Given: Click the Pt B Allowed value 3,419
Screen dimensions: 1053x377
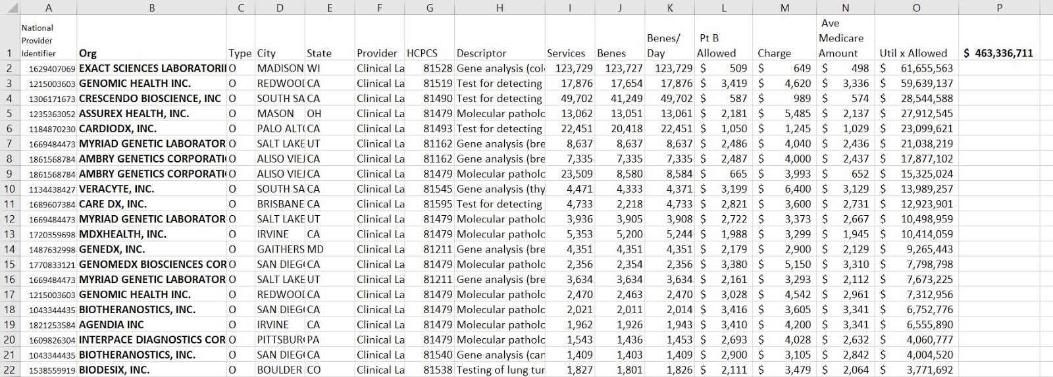Looking at the screenshot, I should coord(724,84).
